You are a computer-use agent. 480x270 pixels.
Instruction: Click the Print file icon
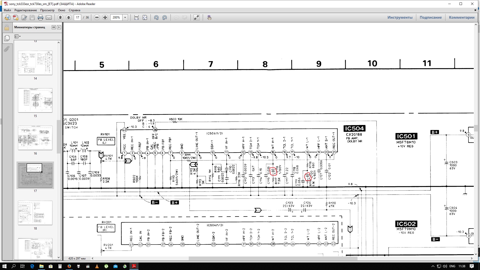point(40,17)
